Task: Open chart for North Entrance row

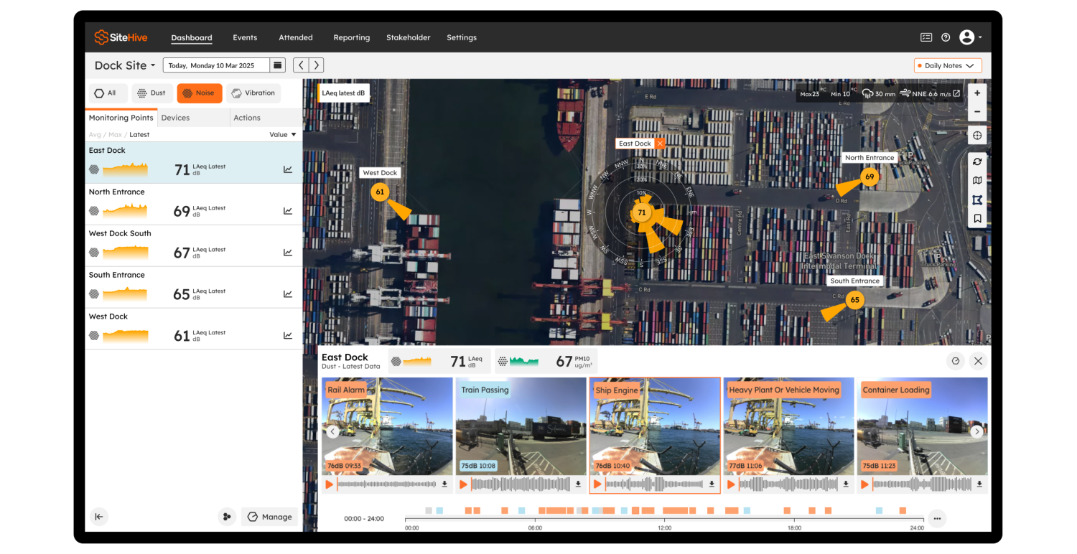Action: click(x=288, y=211)
